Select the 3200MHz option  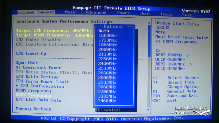pyautogui.click(x=107, y=92)
